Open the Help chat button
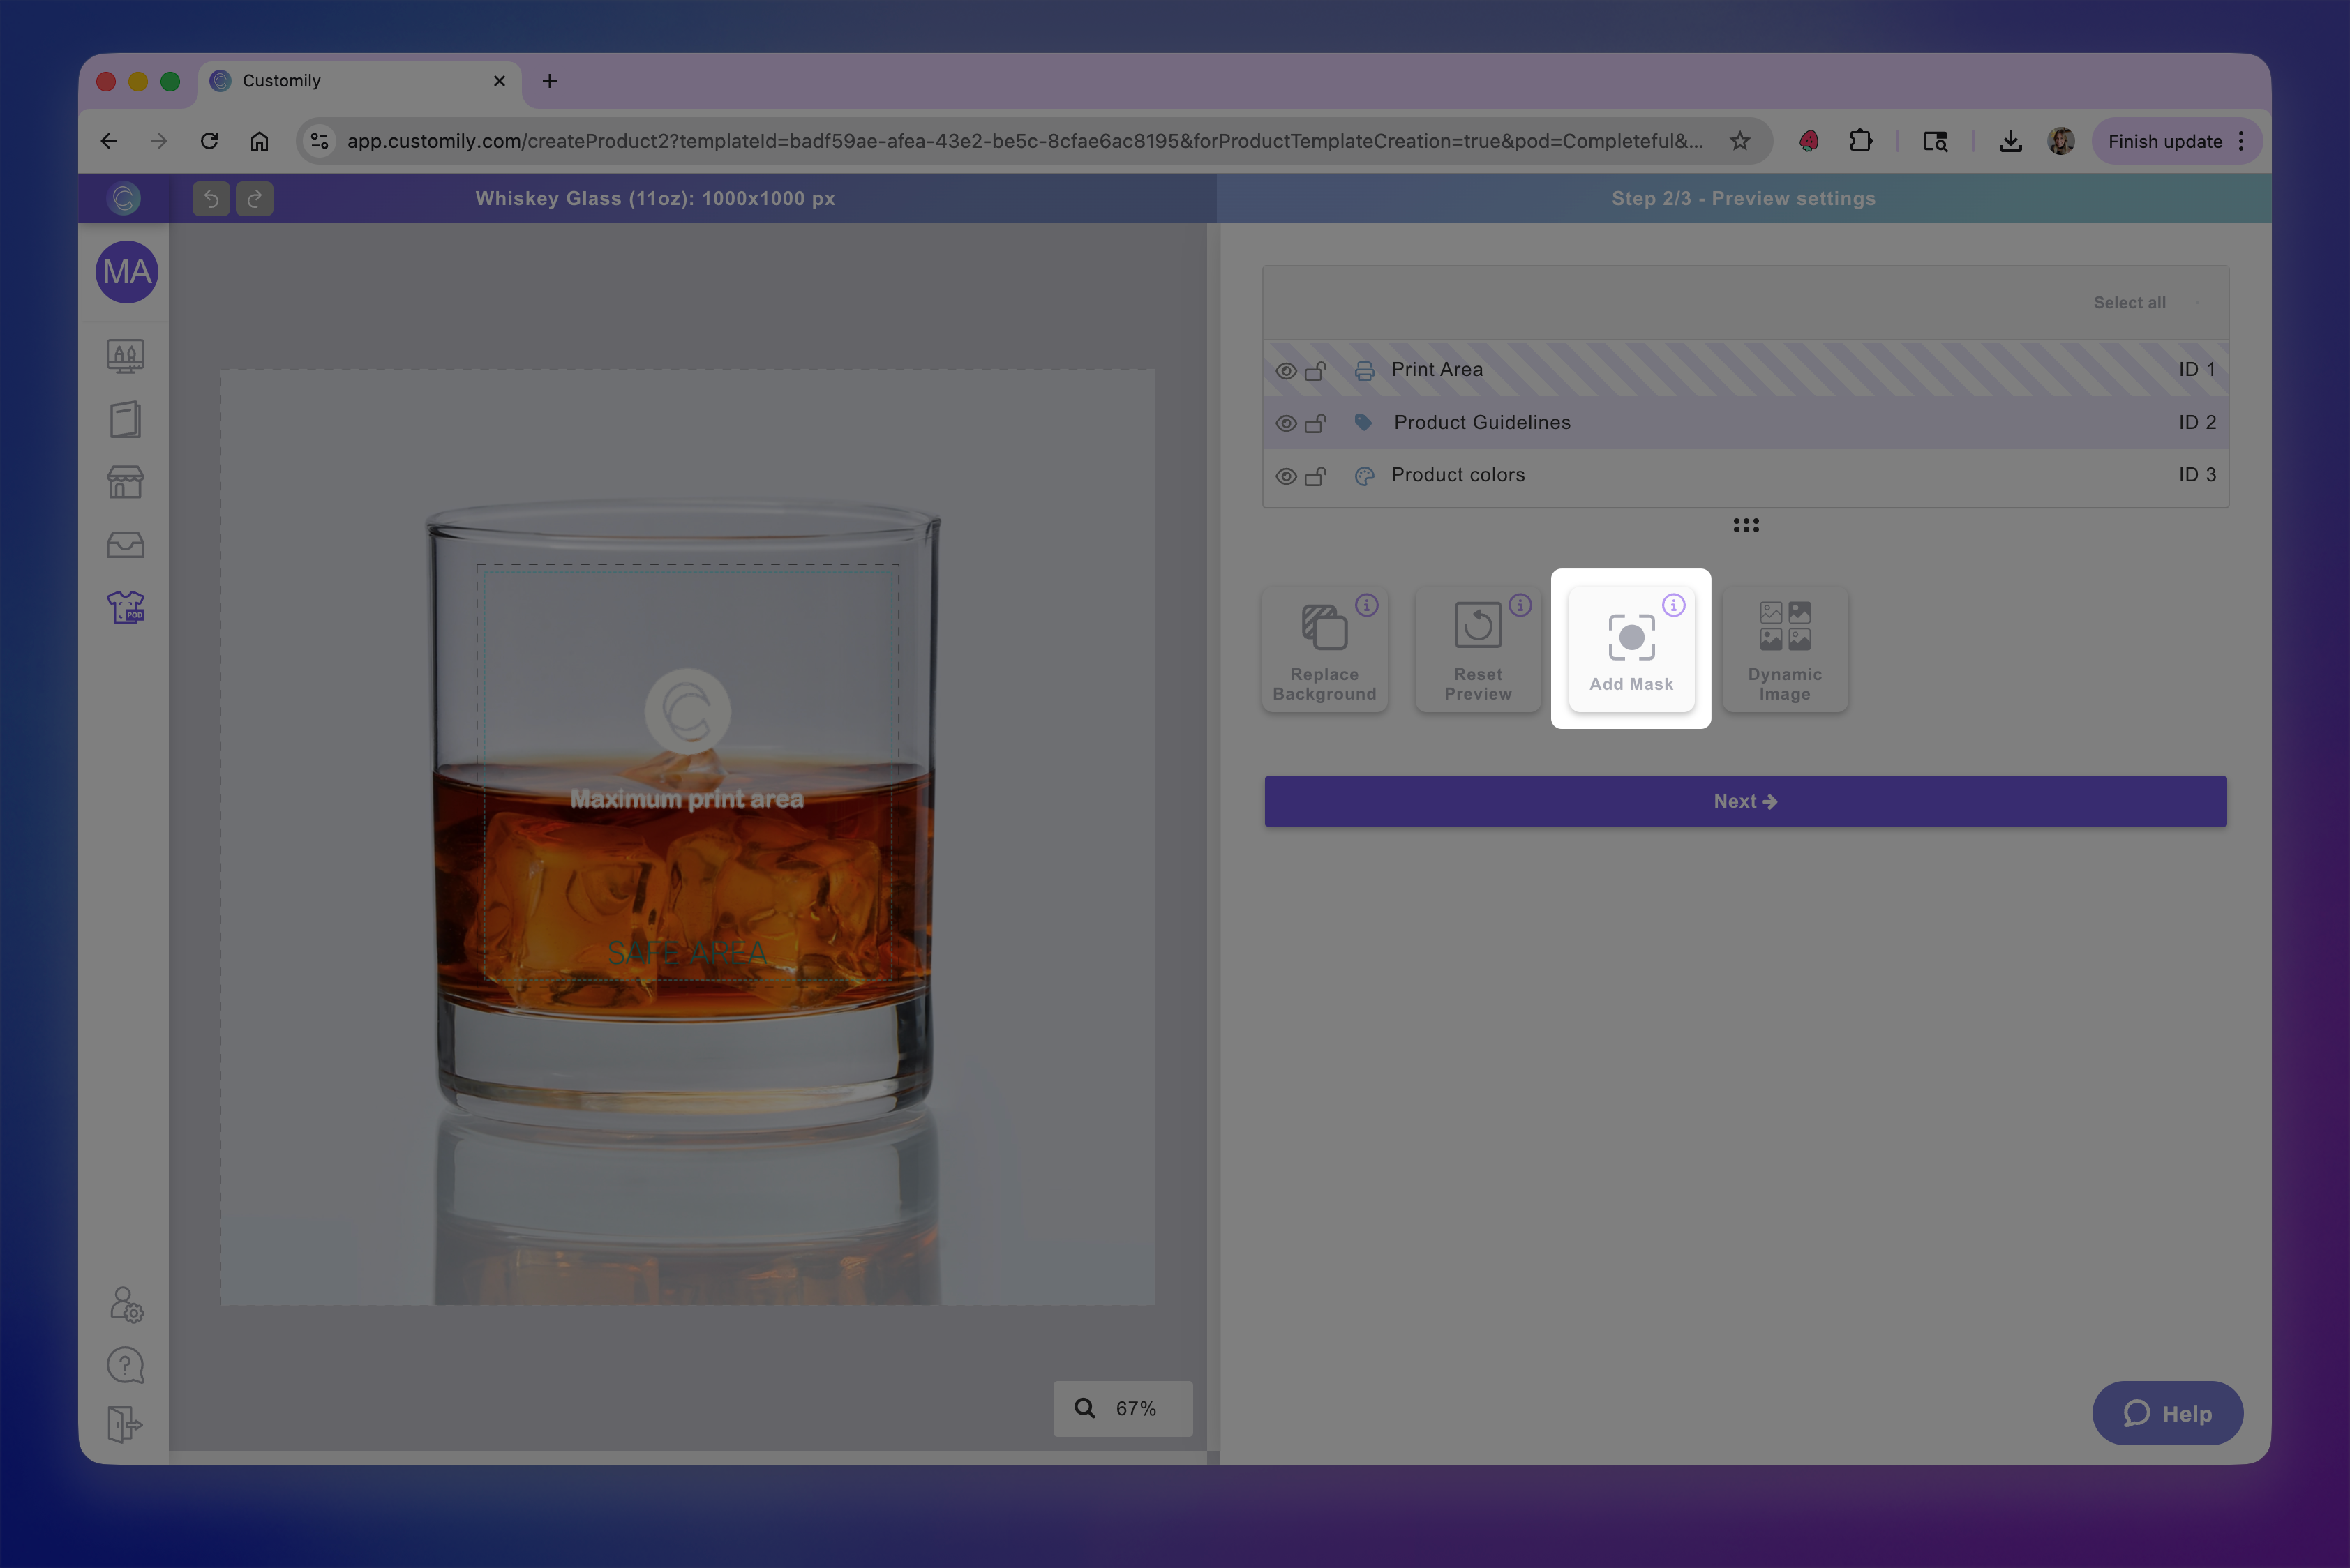The height and width of the screenshot is (1568, 2350). click(2167, 1413)
